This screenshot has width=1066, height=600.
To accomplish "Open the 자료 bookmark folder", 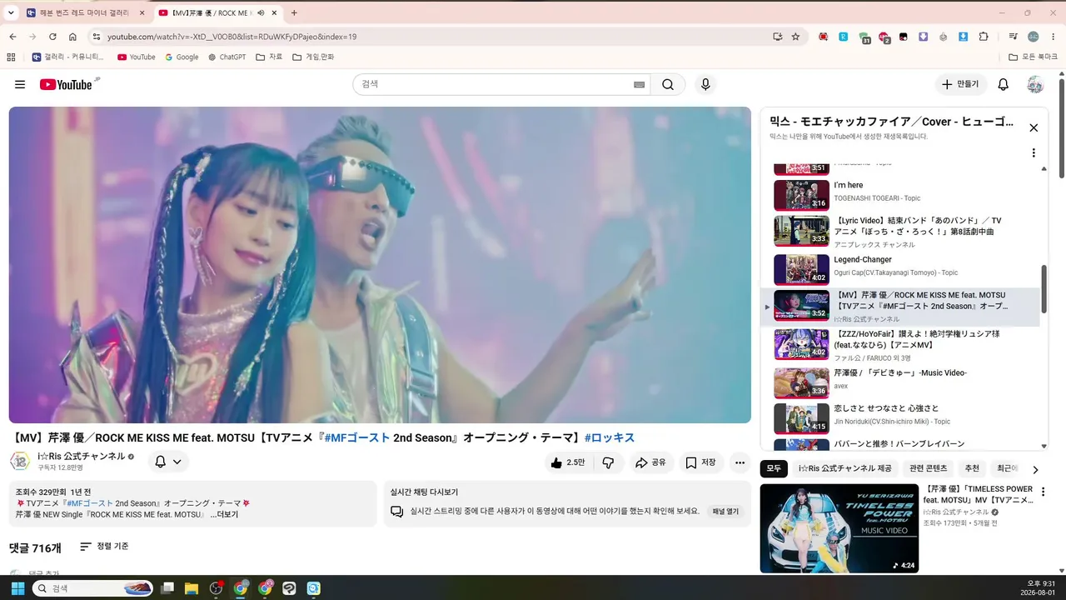I will 269,57.
